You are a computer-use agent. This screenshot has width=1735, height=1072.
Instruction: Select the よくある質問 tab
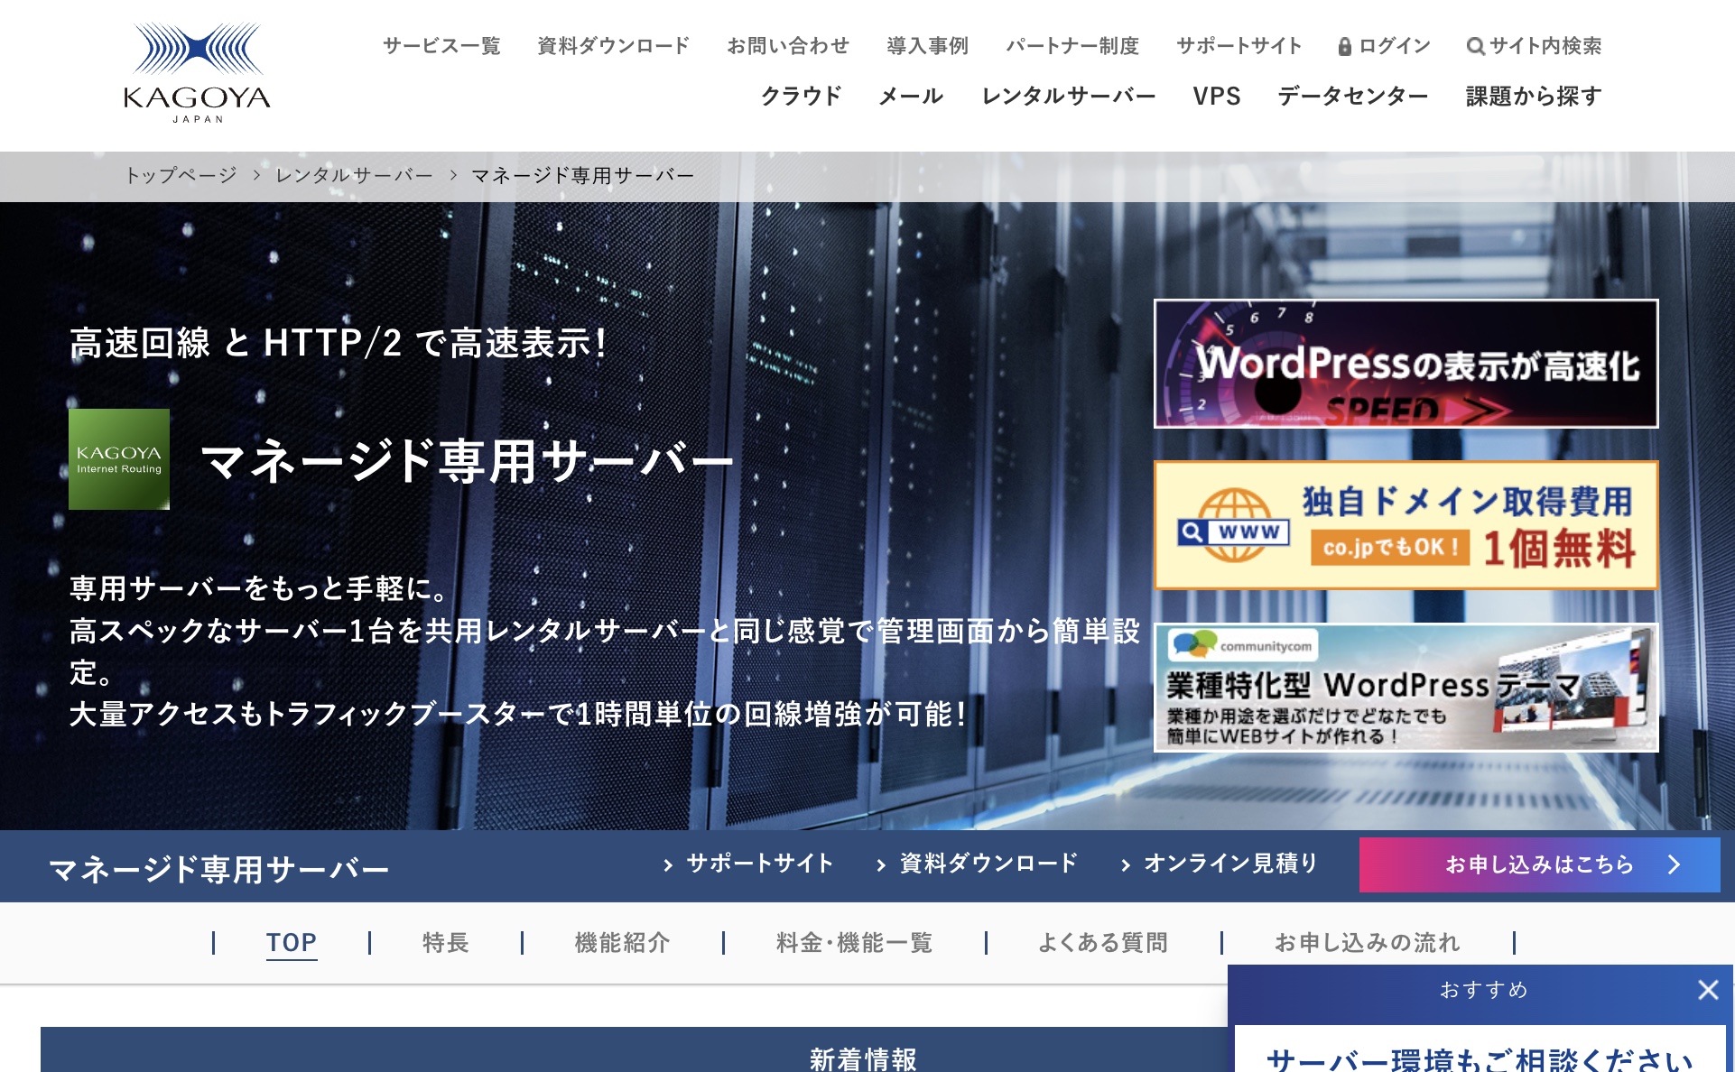coord(1103,943)
